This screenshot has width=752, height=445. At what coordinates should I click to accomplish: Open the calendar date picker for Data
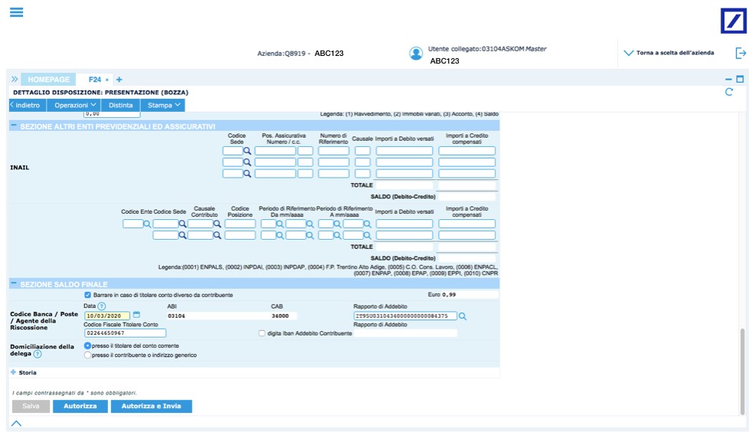(x=136, y=315)
